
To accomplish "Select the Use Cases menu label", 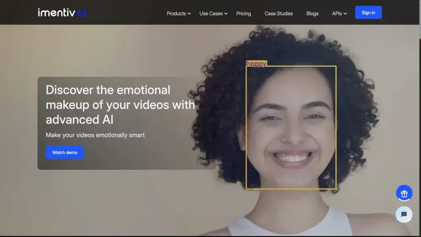I will 211,14.
